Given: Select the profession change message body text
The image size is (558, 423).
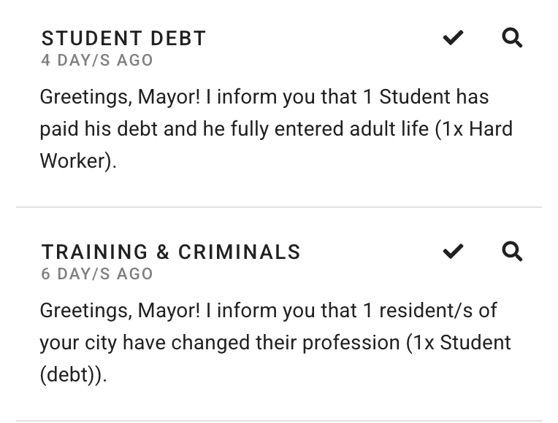Looking at the screenshot, I should (x=275, y=342).
